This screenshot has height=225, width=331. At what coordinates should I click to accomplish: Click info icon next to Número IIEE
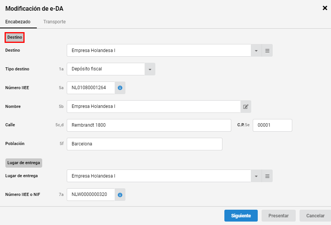pos(120,88)
